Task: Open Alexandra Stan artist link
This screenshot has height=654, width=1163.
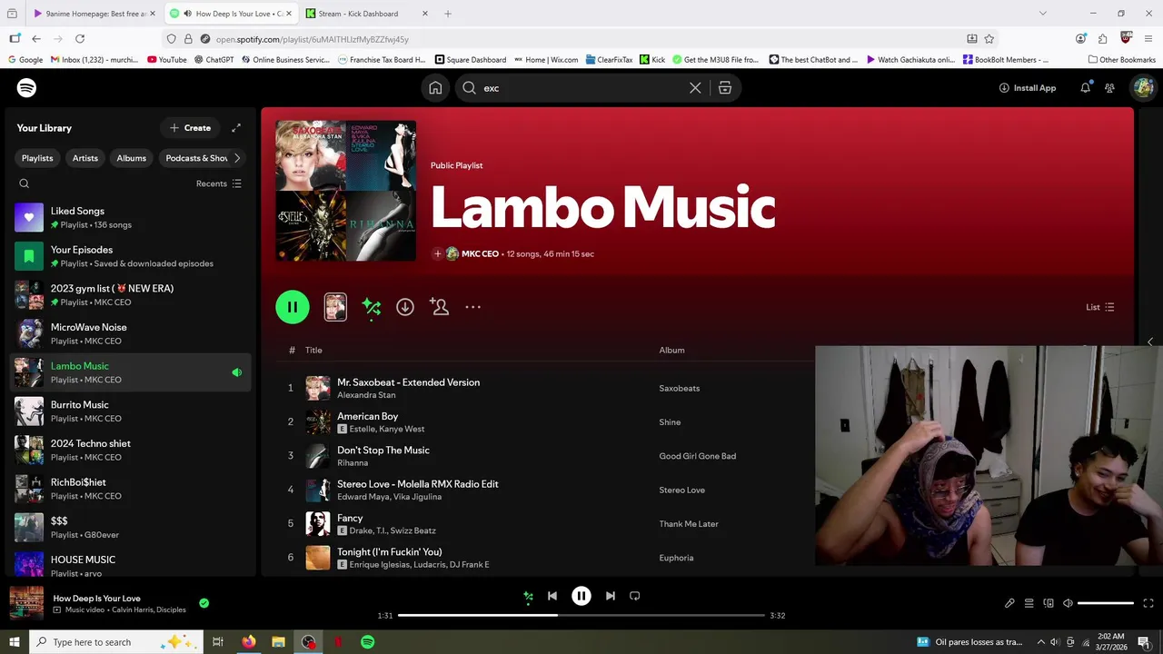Action: click(x=366, y=395)
